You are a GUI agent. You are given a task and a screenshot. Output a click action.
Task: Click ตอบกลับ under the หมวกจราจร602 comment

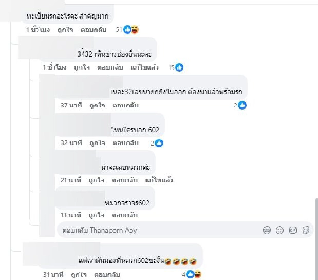click(x=125, y=215)
